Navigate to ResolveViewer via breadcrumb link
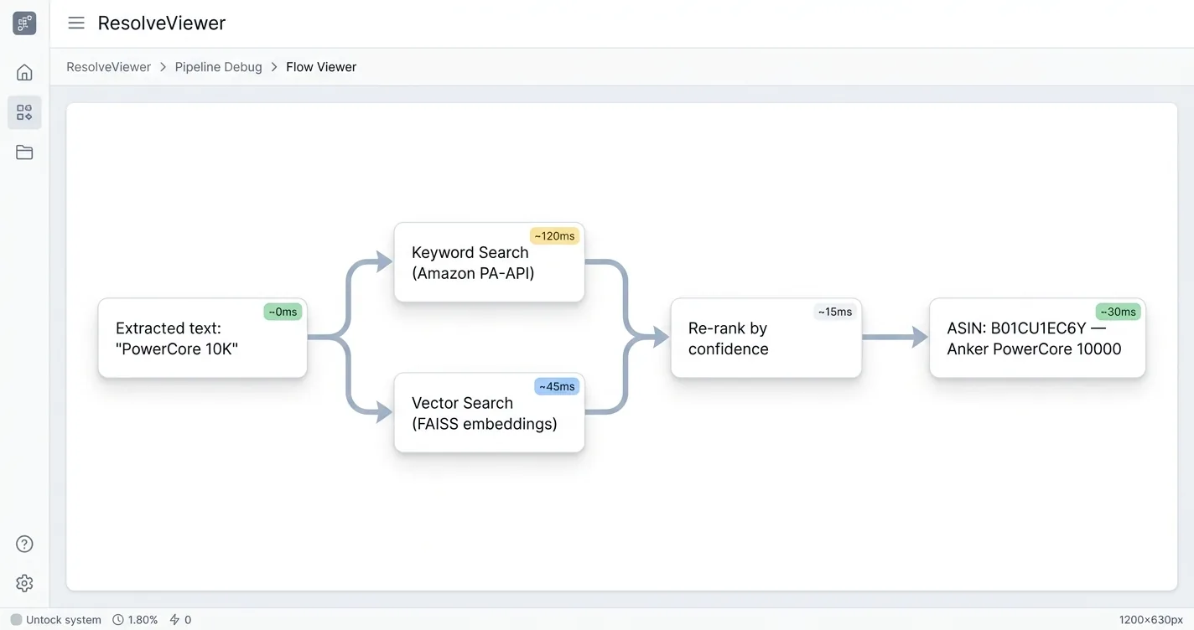Screen dimensions: 1194x630 (108, 66)
